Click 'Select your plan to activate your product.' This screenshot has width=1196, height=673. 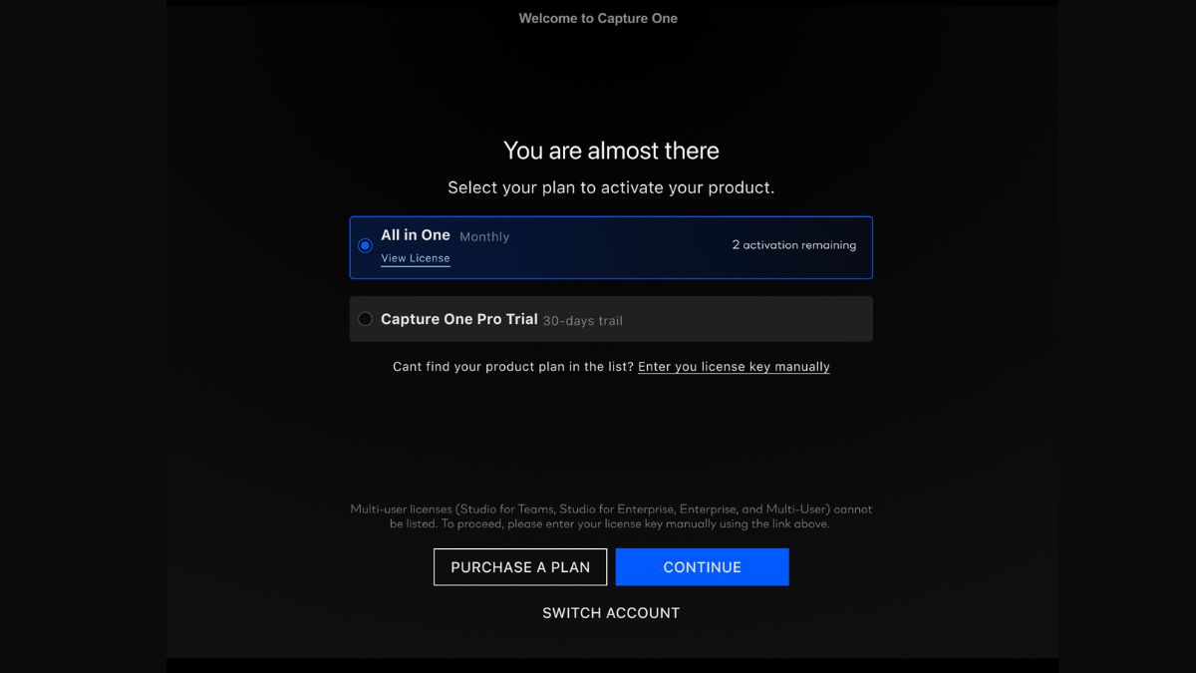coord(611,187)
